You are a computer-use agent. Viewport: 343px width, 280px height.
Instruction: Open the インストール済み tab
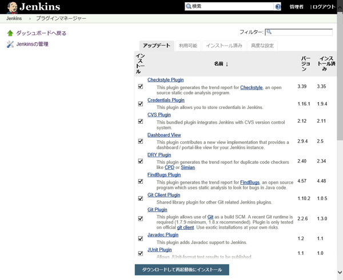point(224,46)
